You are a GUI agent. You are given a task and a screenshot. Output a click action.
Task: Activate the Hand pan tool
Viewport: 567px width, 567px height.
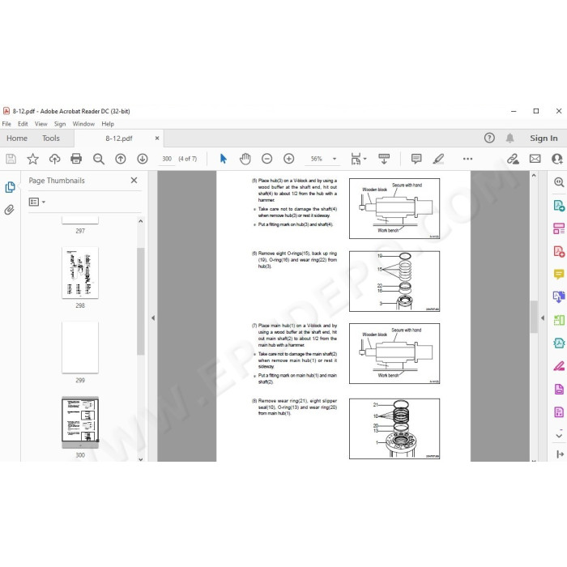[x=245, y=159]
